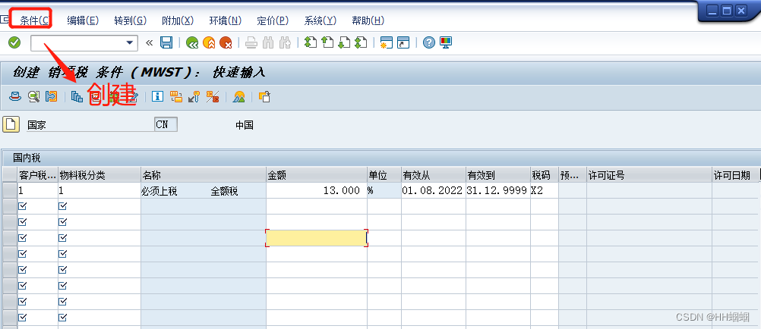Open Help via the question mark icon
The height and width of the screenshot is (329, 761).
click(428, 43)
